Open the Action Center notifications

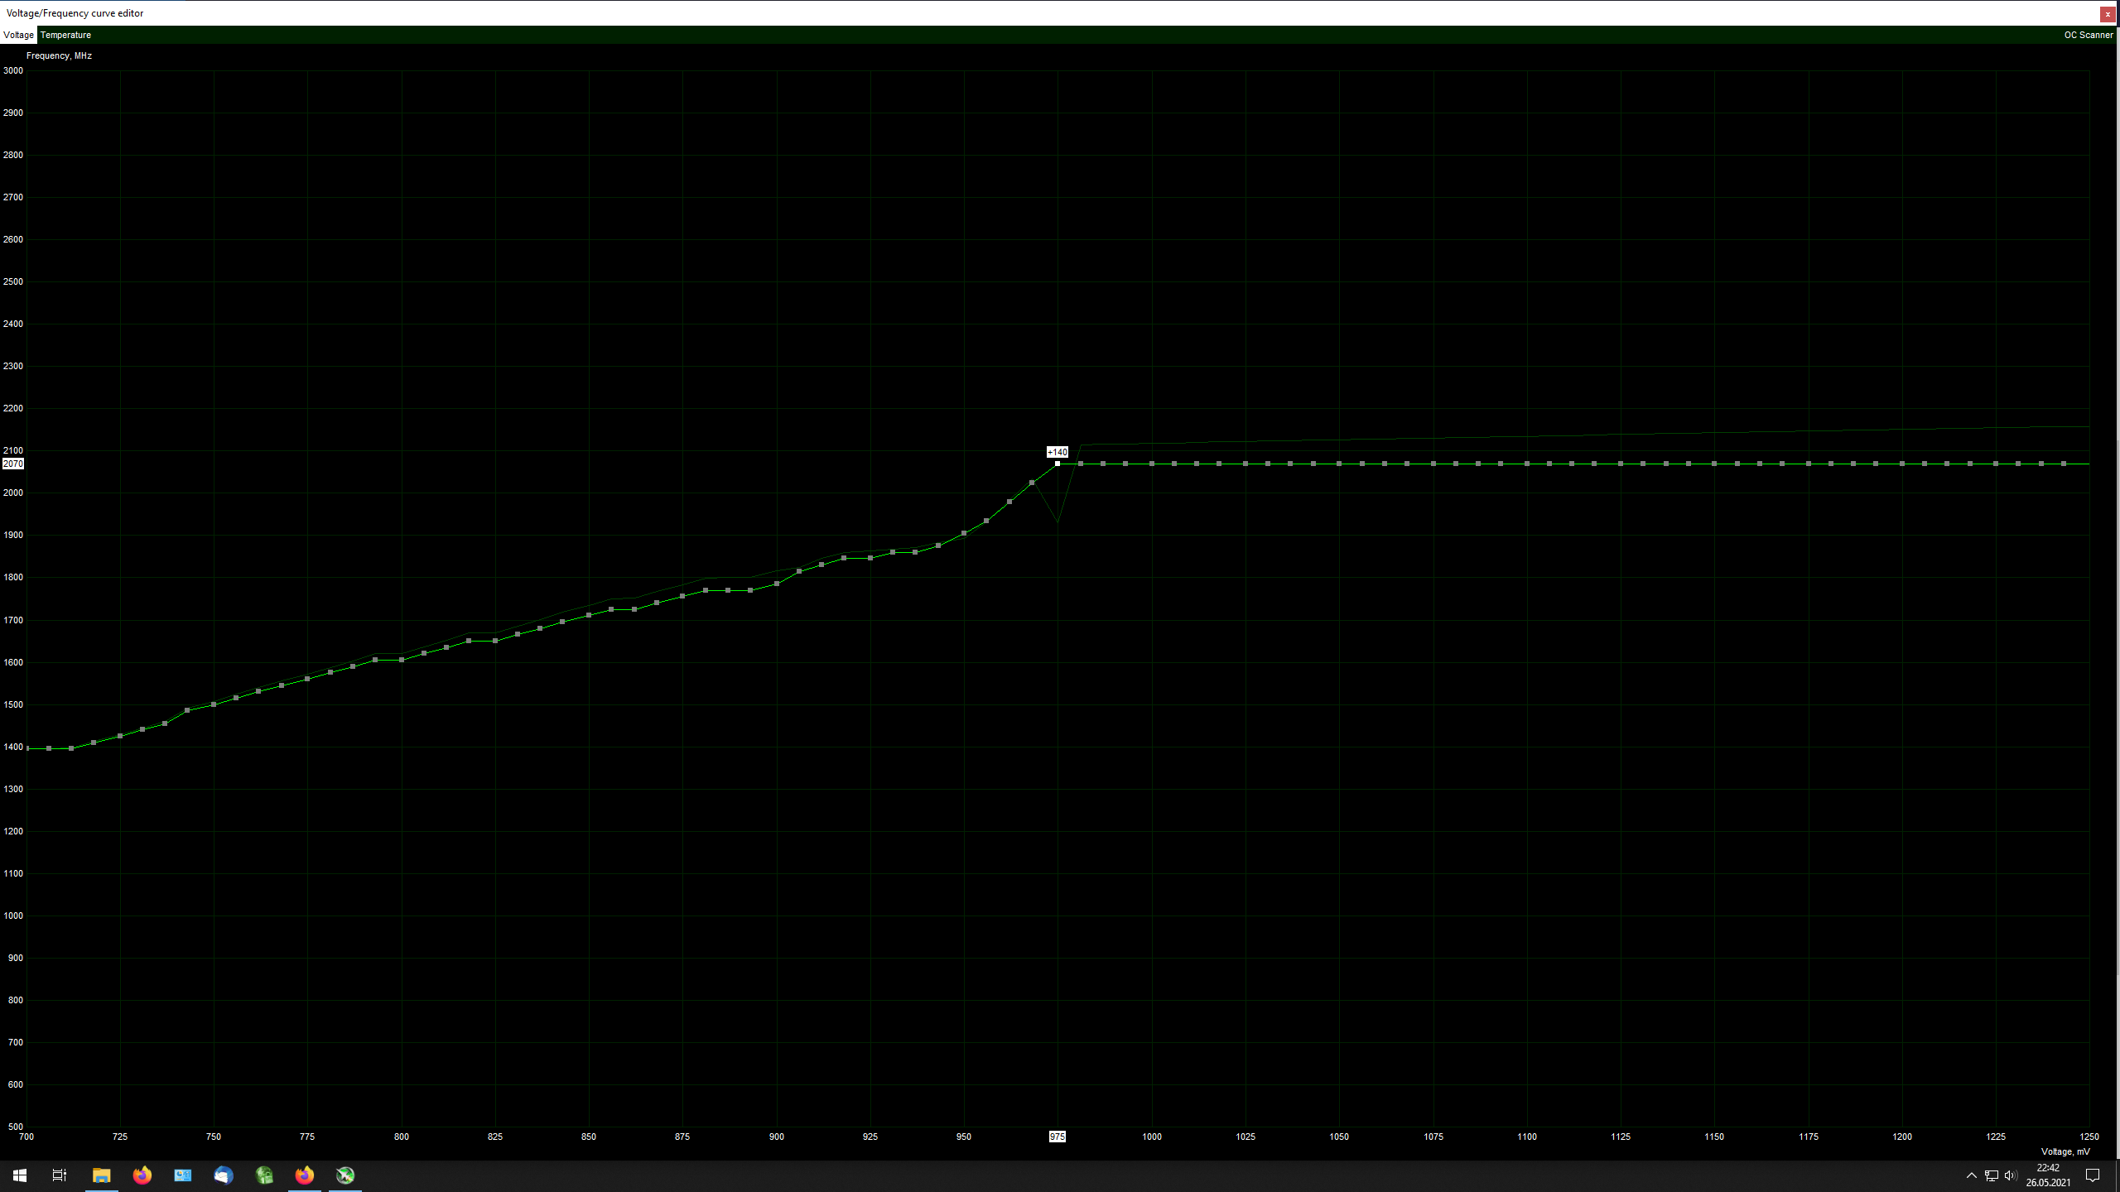click(x=2093, y=1175)
